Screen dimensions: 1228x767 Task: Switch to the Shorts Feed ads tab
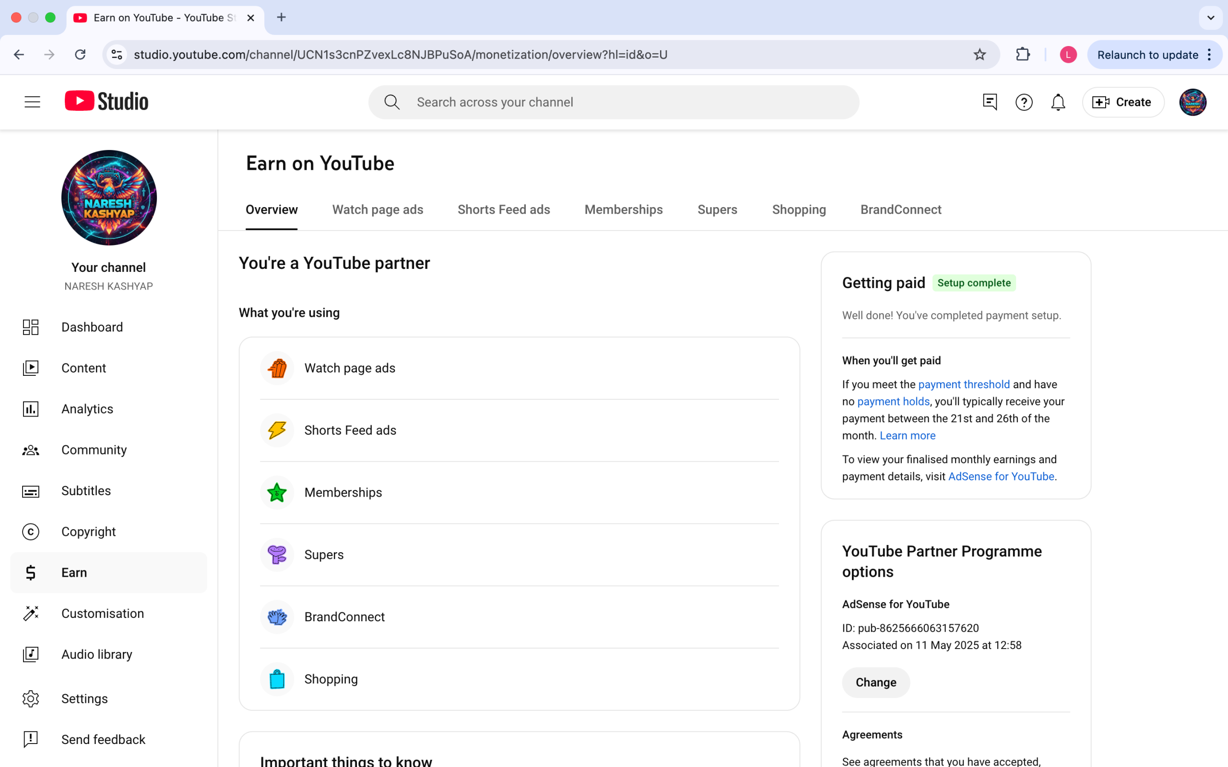503,209
